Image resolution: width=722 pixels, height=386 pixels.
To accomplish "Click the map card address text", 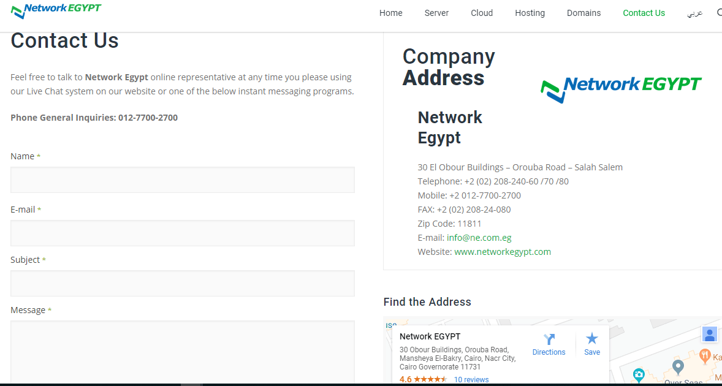I will (458, 358).
